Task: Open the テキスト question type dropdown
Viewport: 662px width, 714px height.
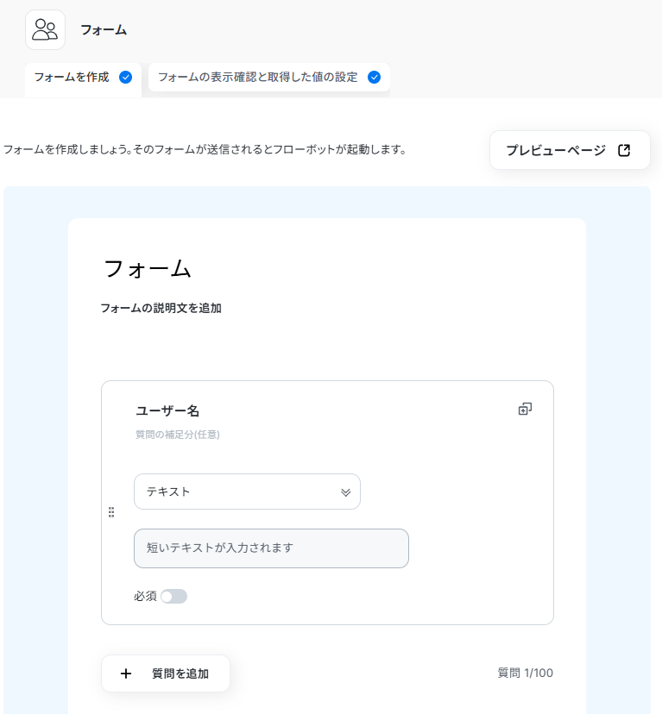Action: (247, 492)
